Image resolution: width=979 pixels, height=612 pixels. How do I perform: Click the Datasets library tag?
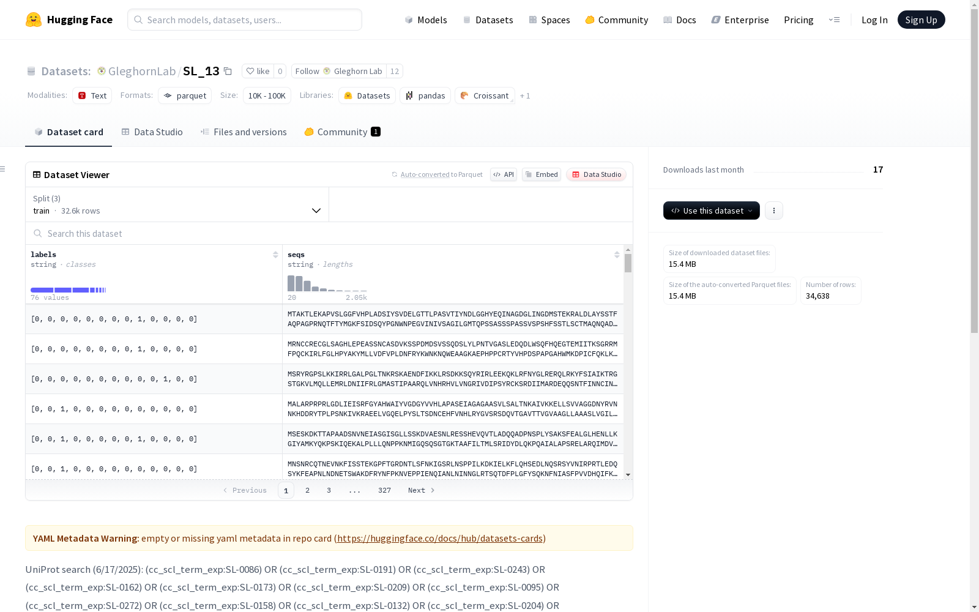367,95
